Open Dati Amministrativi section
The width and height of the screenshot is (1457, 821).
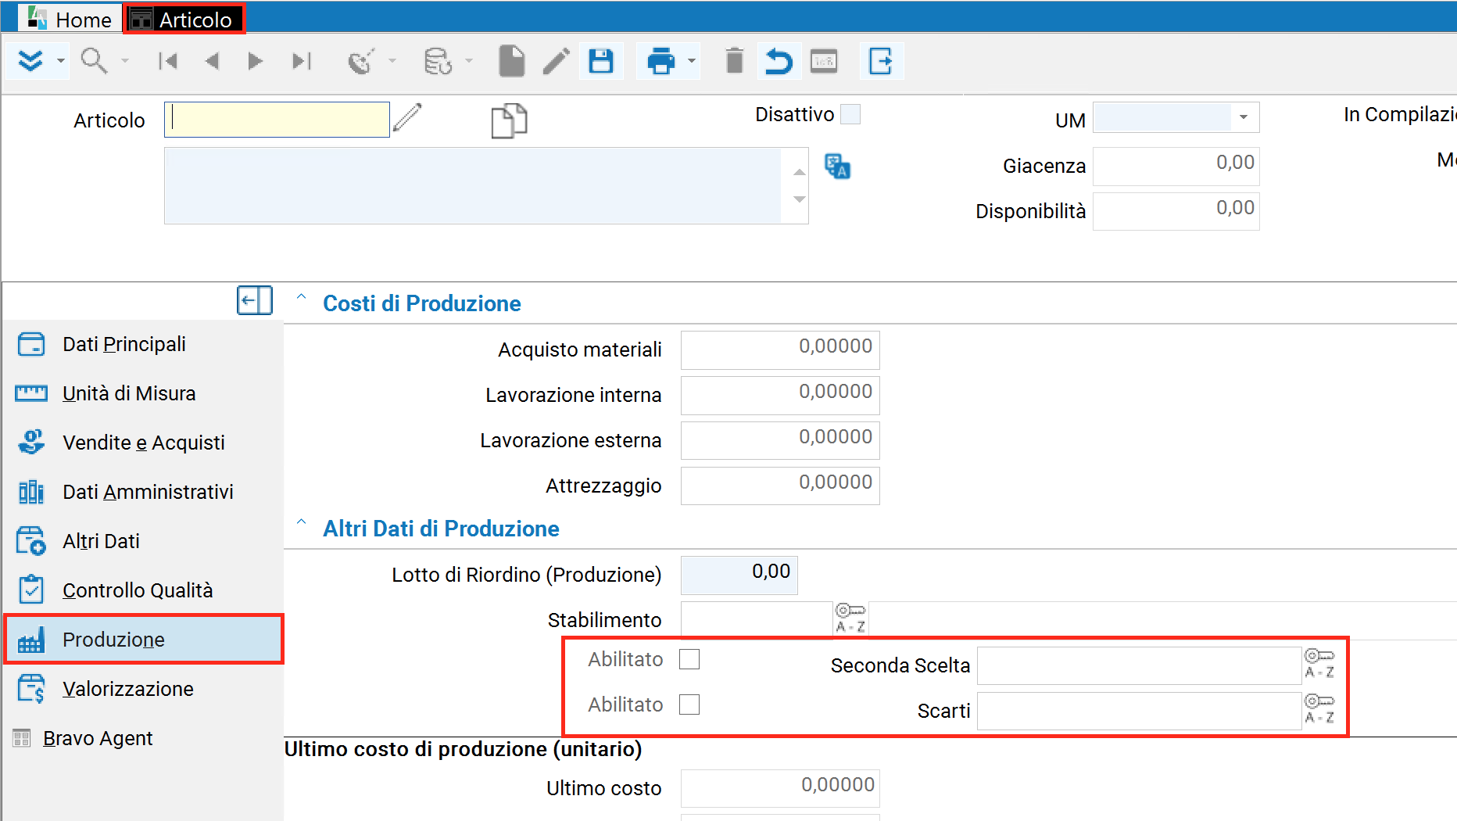(148, 492)
